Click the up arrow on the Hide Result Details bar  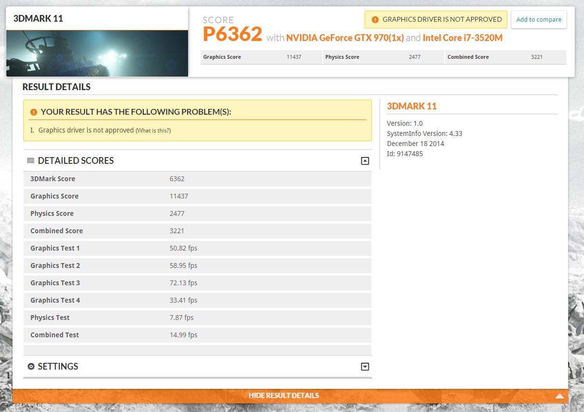(559, 396)
